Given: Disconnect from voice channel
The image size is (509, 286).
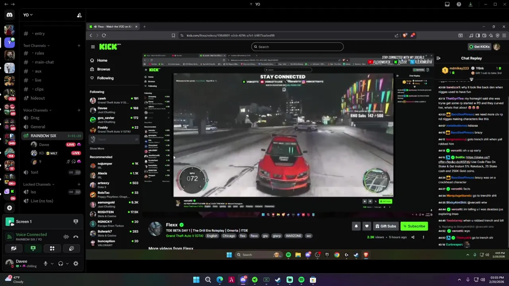Looking at the screenshot, I should point(76,237).
